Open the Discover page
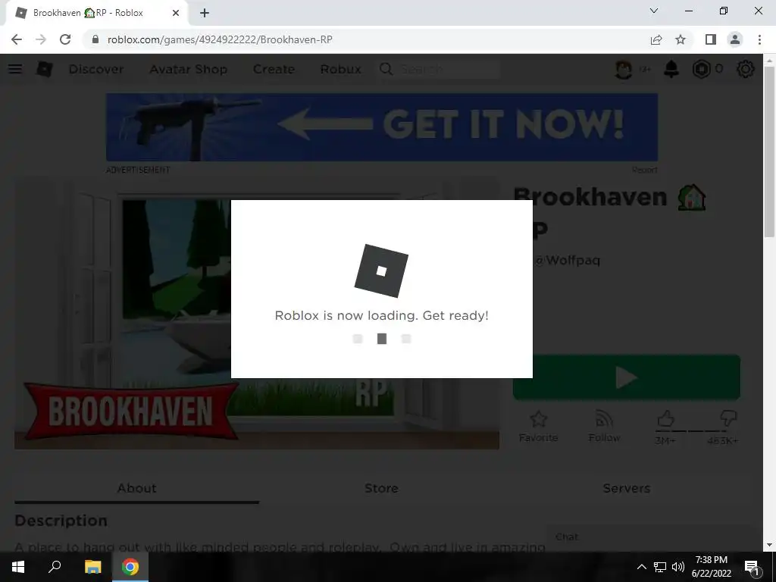Screen dimensions: 776x582 tap(96, 69)
